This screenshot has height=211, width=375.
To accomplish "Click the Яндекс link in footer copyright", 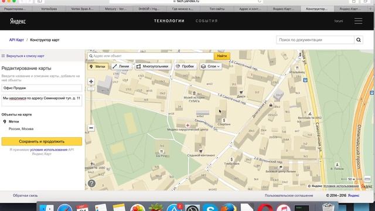I will [353, 195].
